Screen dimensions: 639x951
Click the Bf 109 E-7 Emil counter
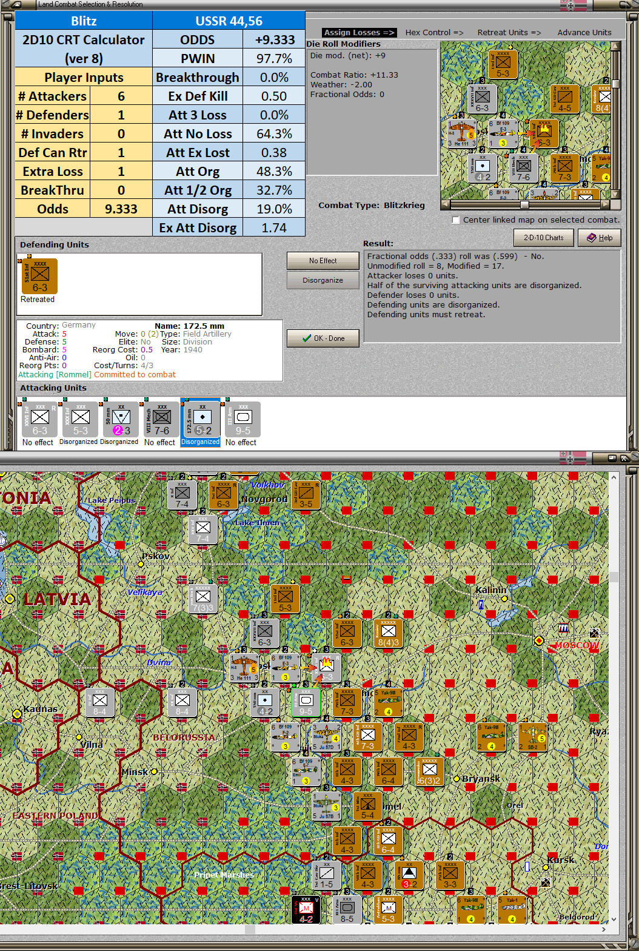[x=306, y=771]
